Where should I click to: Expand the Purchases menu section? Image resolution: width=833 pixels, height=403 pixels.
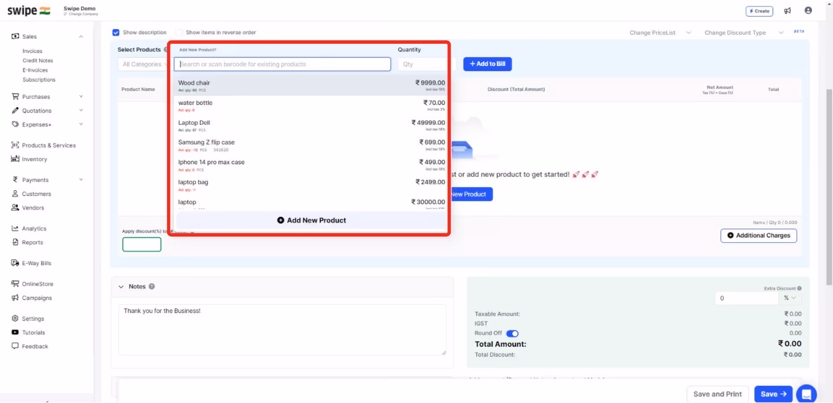click(x=81, y=97)
